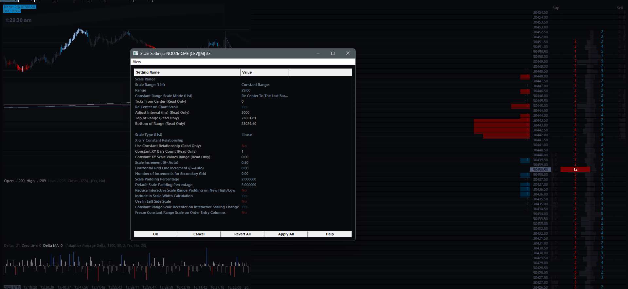
Task: Edit the Scale Padding Percentage value
Action: point(249,179)
